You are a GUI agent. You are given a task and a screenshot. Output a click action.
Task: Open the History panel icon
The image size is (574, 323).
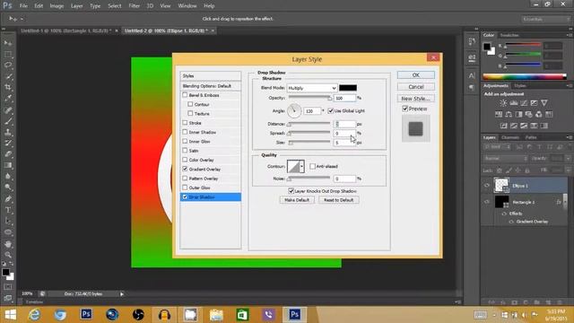point(472,41)
